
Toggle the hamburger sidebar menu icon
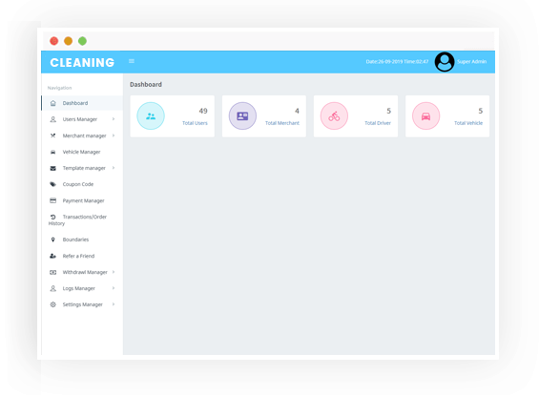(x=132, y=61)
